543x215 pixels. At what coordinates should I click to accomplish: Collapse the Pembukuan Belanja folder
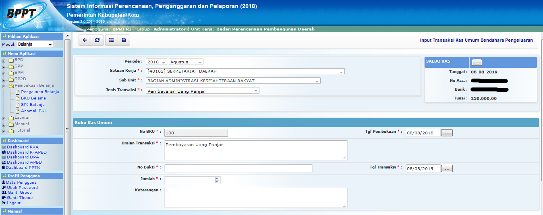[4, 86]
